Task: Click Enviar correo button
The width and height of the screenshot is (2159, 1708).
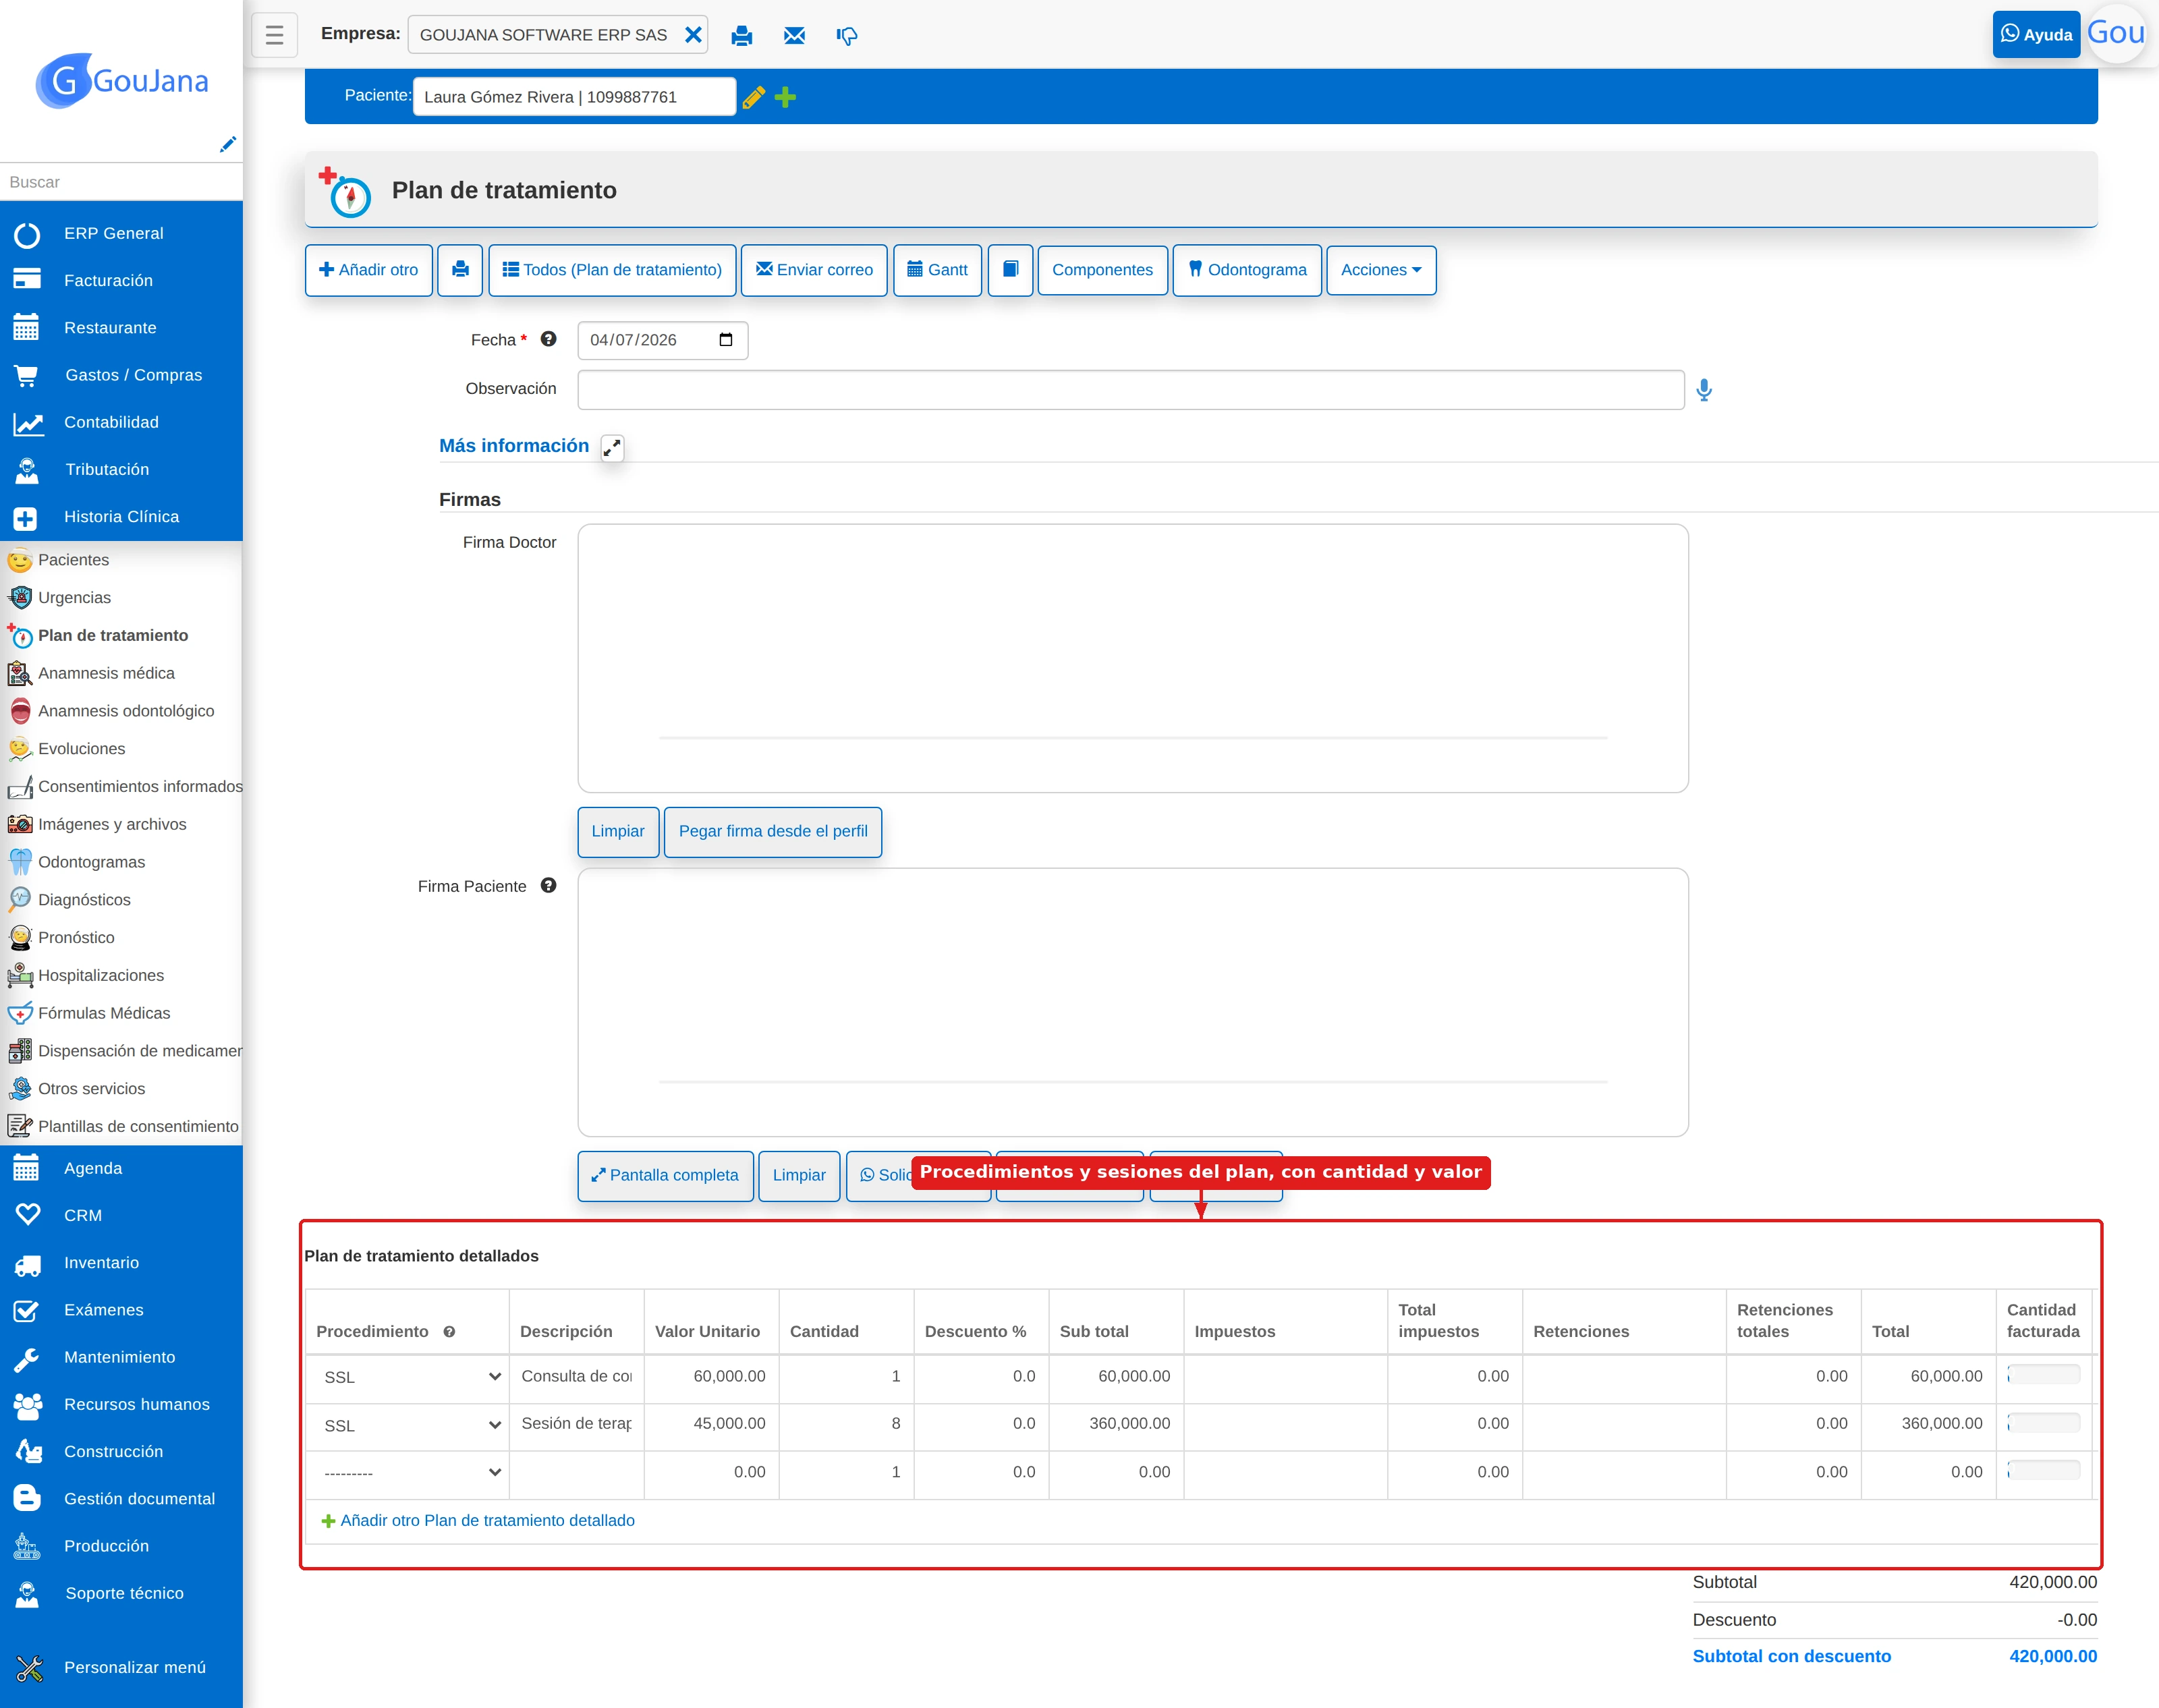Action: pyautogui.click(x=814, y=270)
